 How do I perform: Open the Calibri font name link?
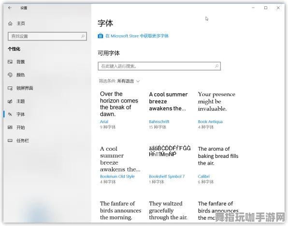(x=204, y=176)
